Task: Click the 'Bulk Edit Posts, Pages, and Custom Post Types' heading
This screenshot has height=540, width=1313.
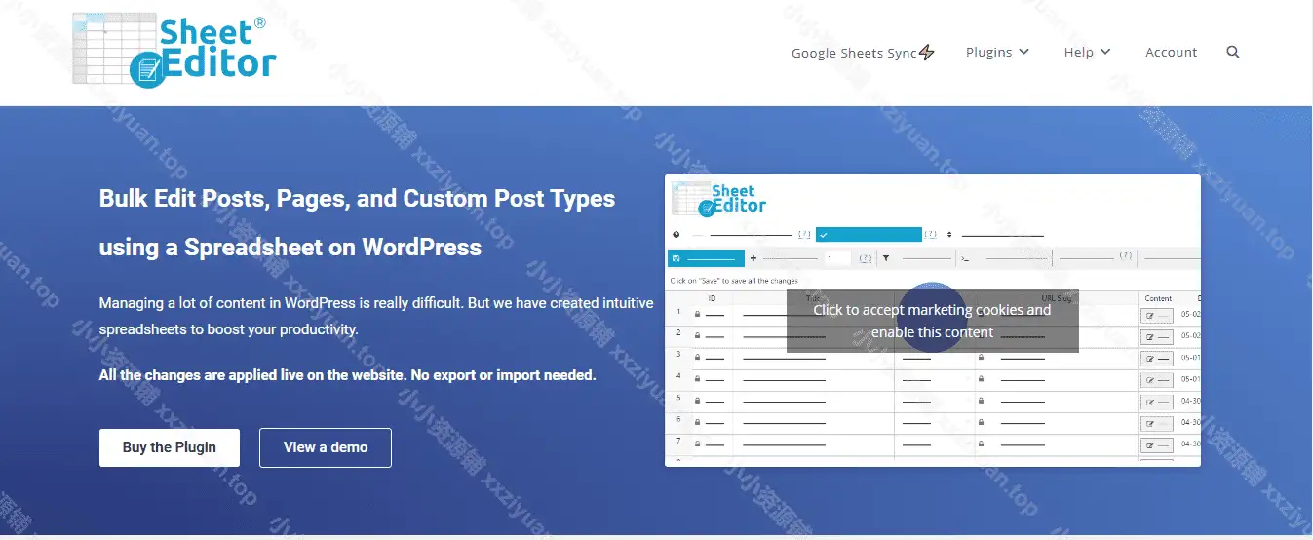Action: click(x=357, y=222)
